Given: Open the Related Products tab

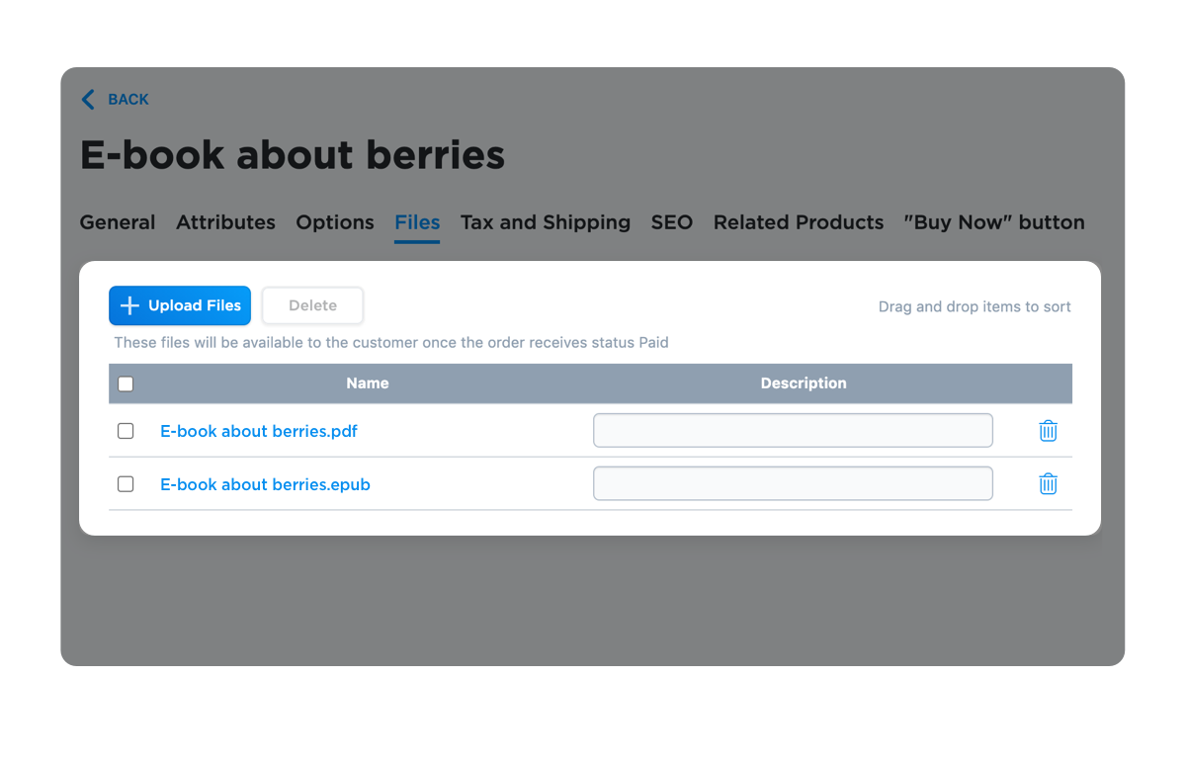Looking at the screenshot, I should [799, 222].
